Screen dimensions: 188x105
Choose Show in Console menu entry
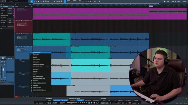click(x=40, y=59)
